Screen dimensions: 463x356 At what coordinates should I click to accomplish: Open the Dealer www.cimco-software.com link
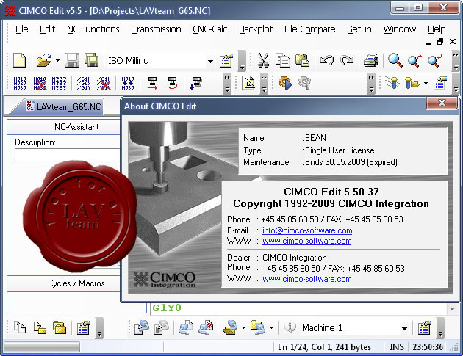click(306, 279)
